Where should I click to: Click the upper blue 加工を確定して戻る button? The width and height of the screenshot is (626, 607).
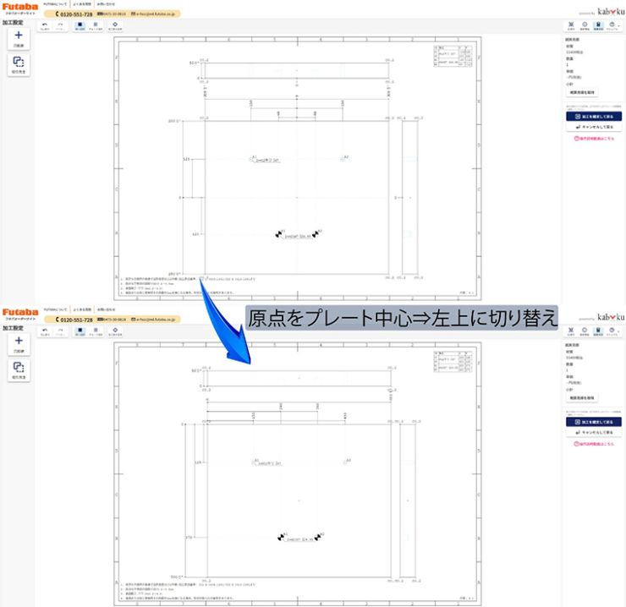coord(593,117)
